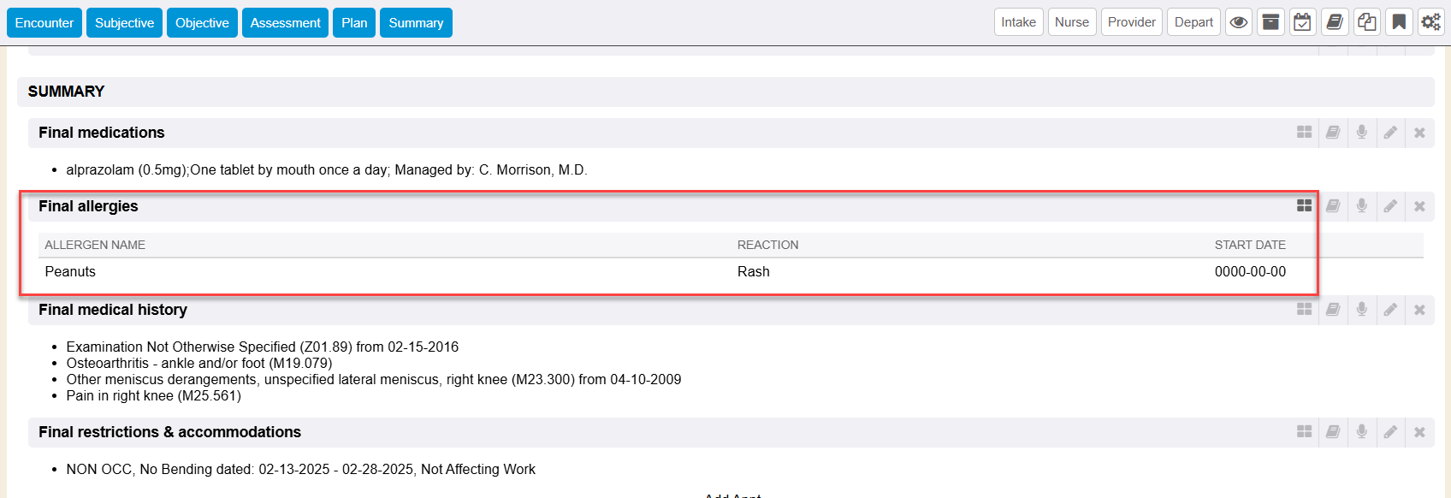This screenshot has height=498, width=1451.
Task: Open the calendar check icon
Action: pyautogui.click(x=1302, y=22)
